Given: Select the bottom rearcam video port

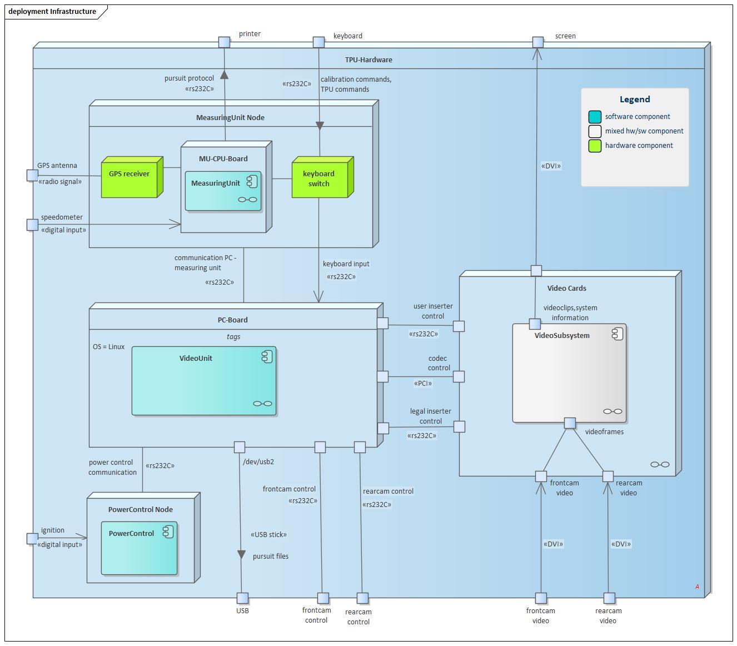Looking at the screenshot, I should click(x=609, y=598).
